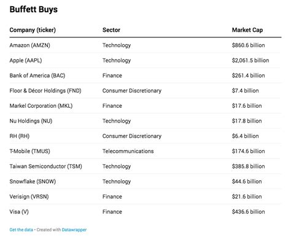The height and width of the screenshot is (239, 291).
Task: Click the Markel Corporation (MKL) cell
Action: (x=41, y=106)
